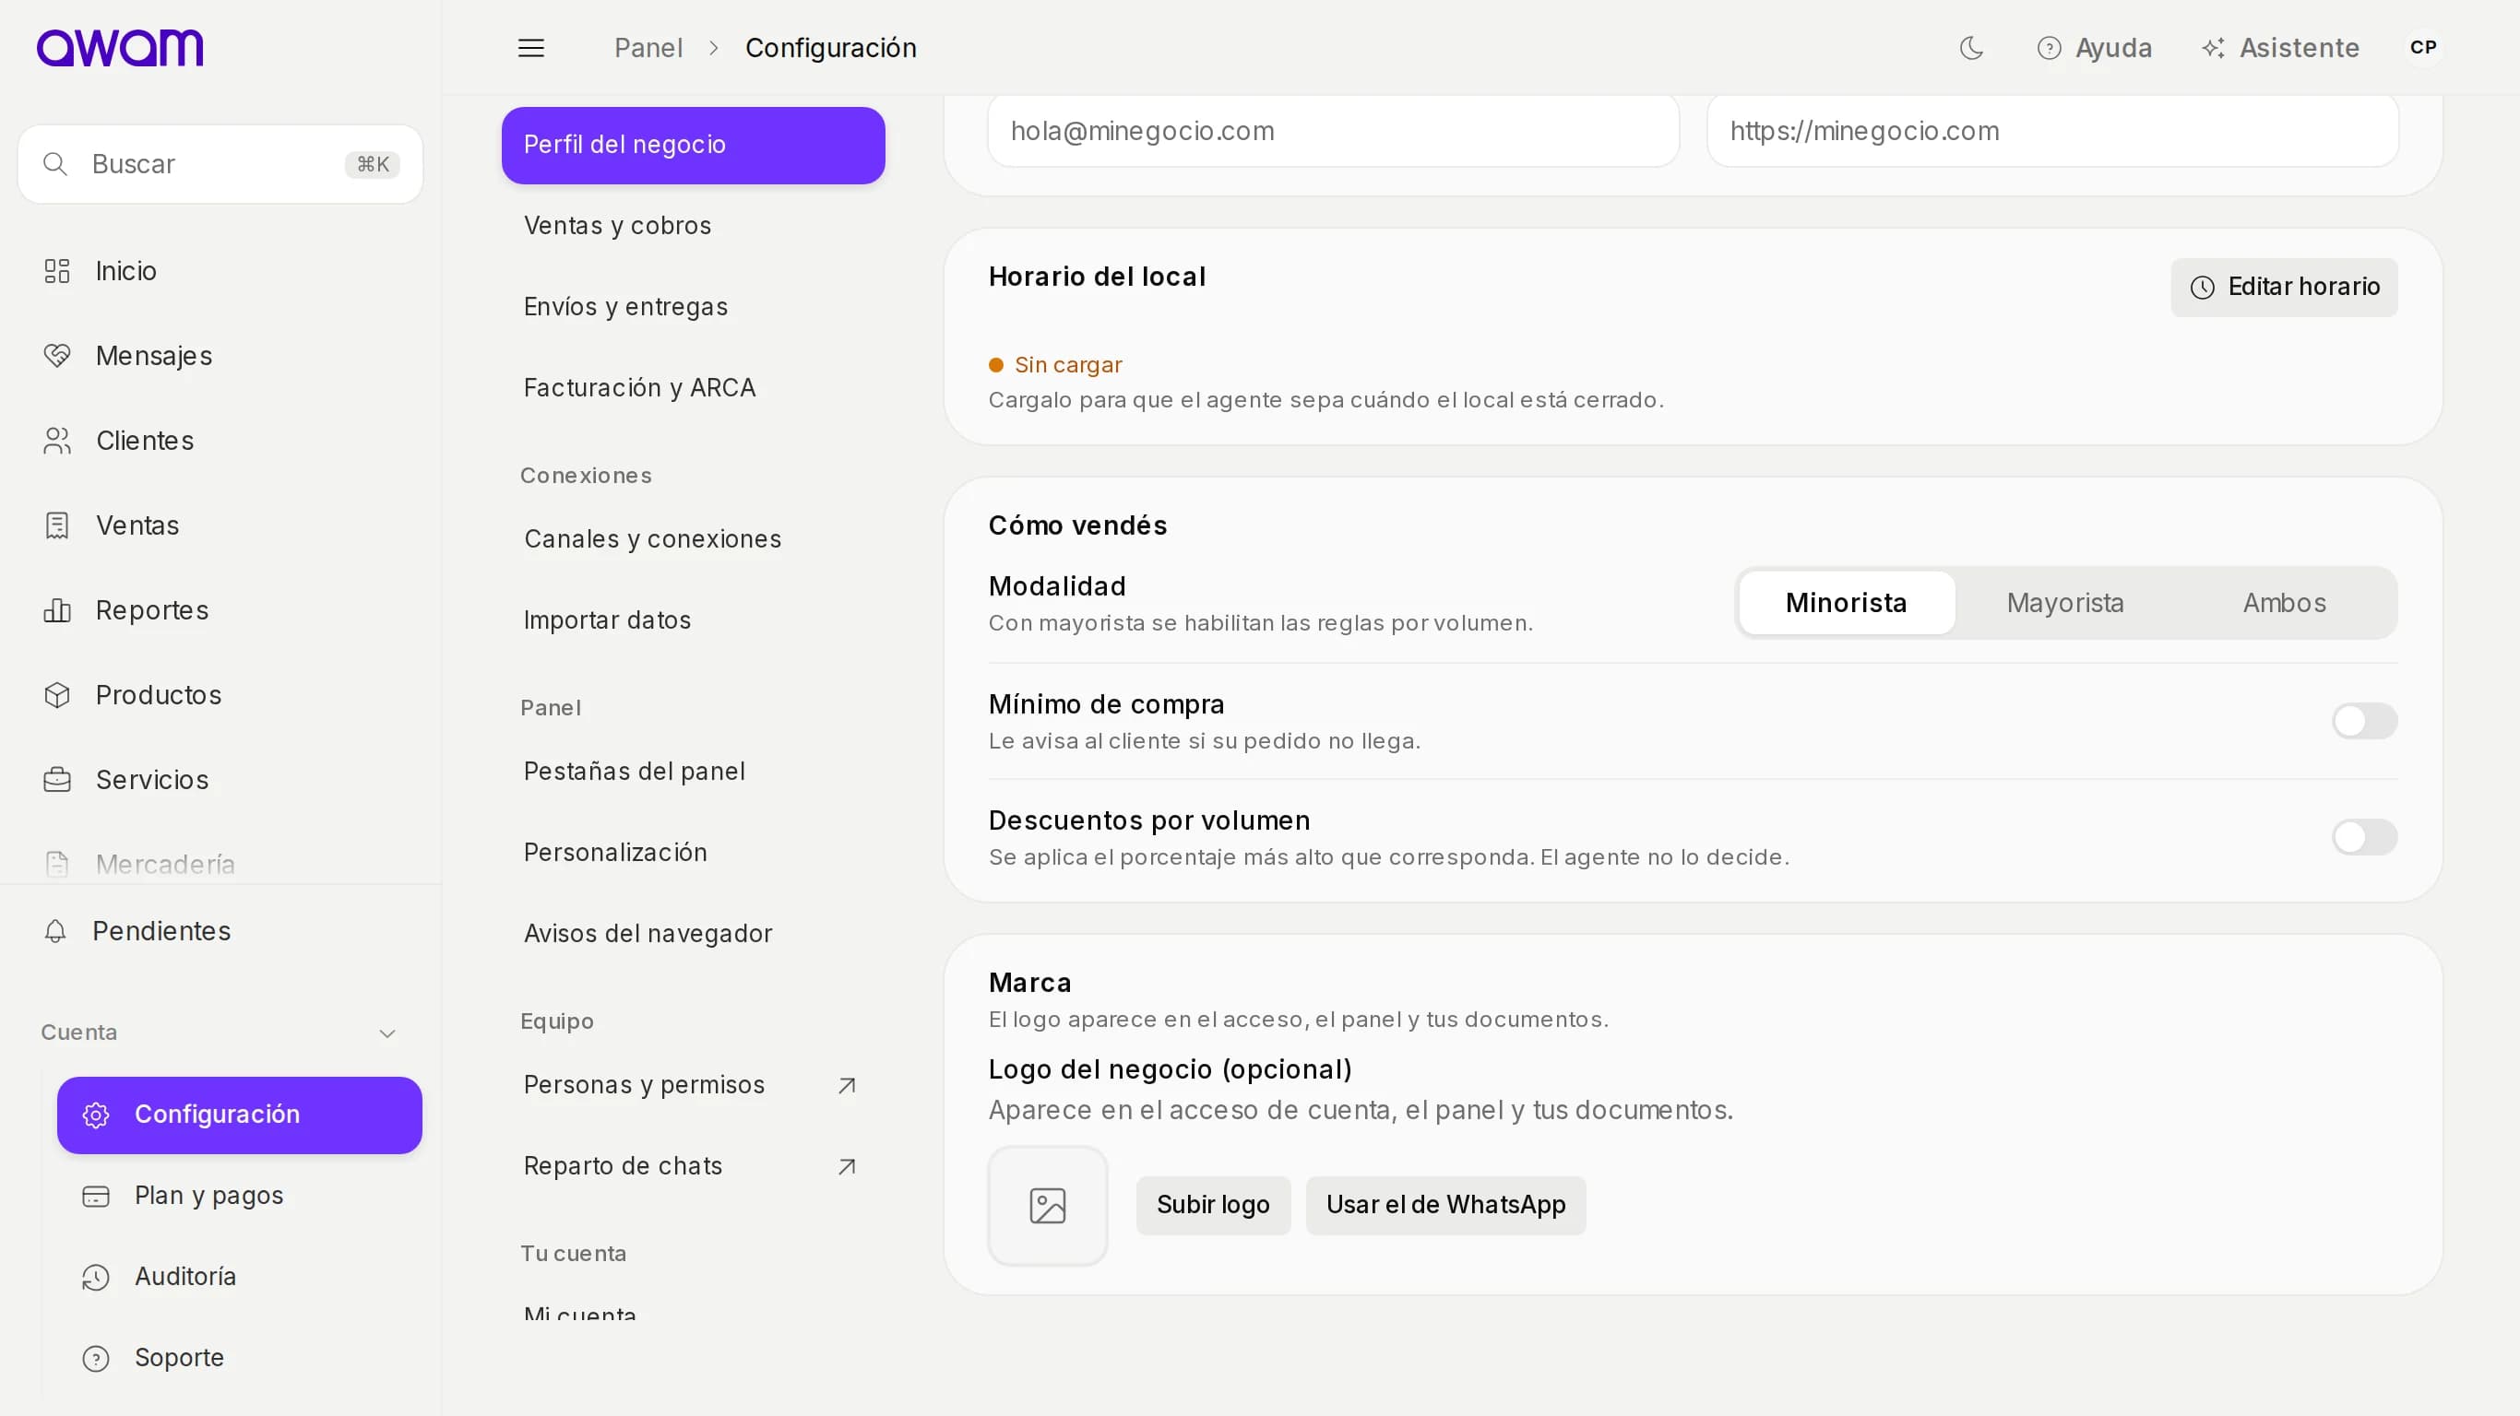Image resolution: width=2520 pixels, height=1416 pixels.
Task: Click the Subir logo button
Action: click(x=1213, y=1205)
